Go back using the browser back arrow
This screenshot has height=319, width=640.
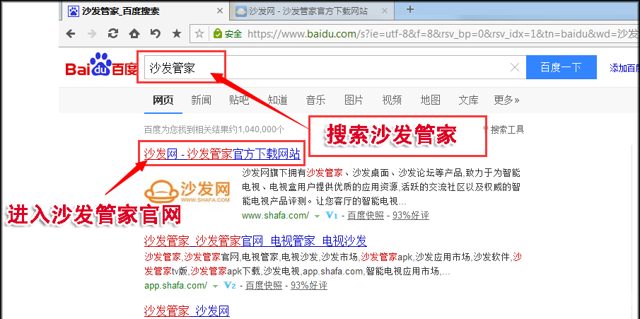point(71,34)
